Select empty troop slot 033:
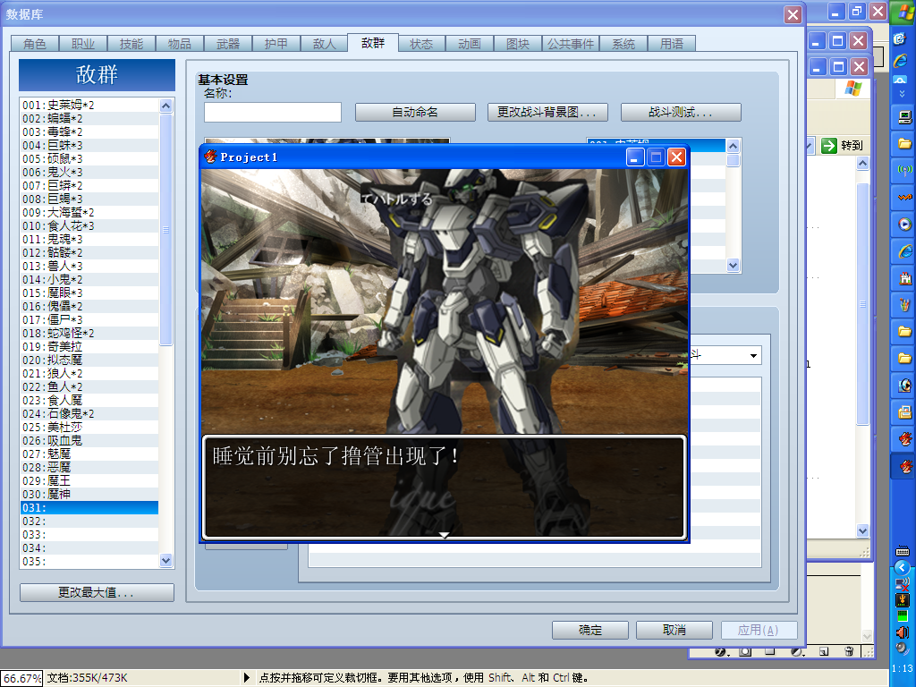The width and height of the screenshot is (916, 687). (89, 535)
